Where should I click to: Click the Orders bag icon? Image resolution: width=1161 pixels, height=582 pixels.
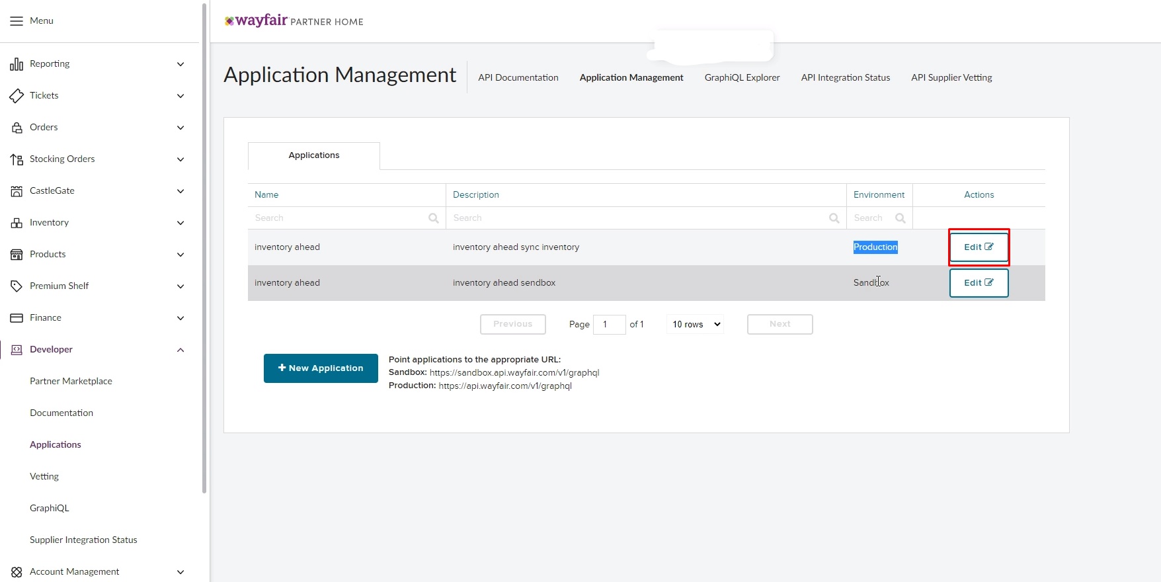point(17,128)
